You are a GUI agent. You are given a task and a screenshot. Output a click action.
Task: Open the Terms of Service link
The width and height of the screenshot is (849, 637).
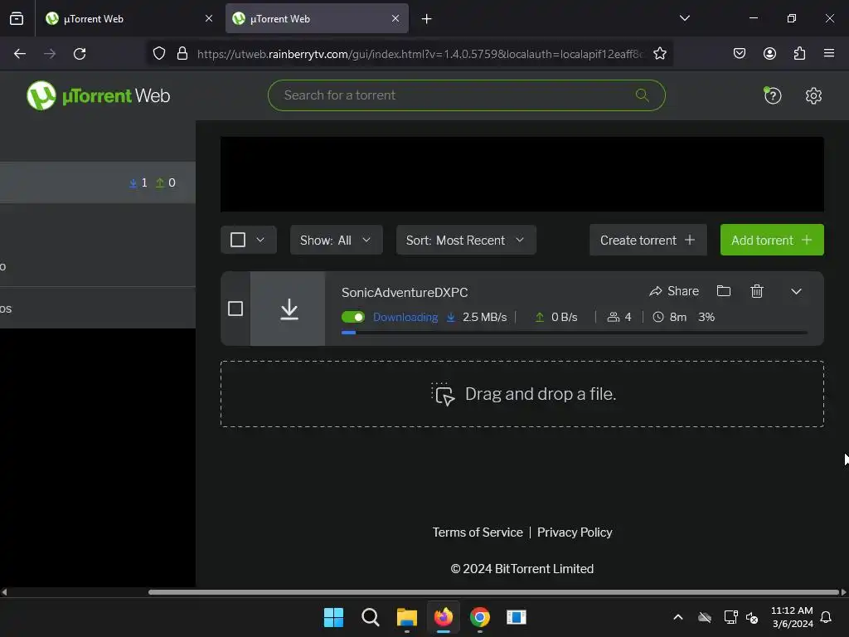tap(478, 532)
